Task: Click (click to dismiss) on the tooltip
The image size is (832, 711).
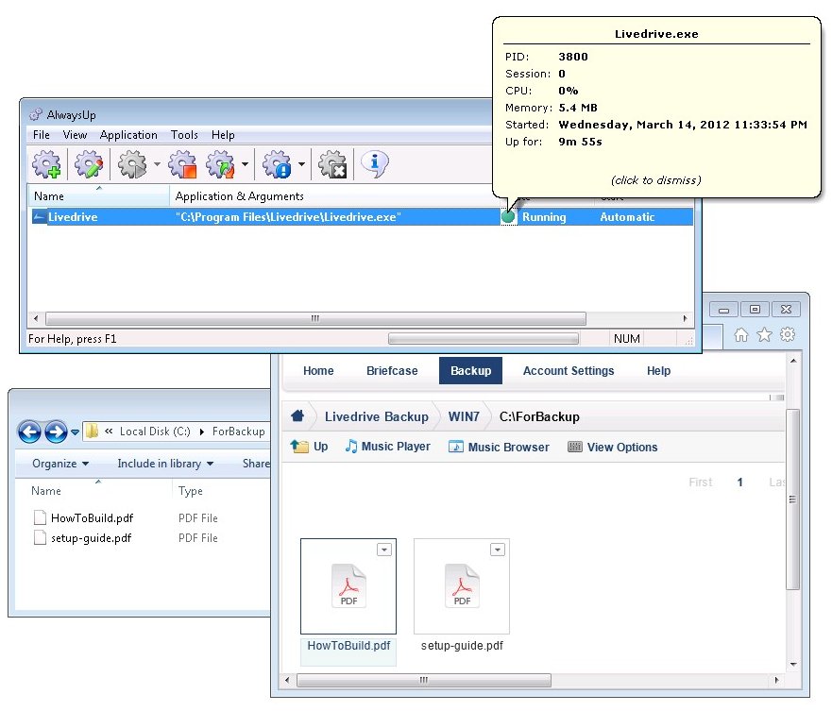Action: (x=655, y=180)
